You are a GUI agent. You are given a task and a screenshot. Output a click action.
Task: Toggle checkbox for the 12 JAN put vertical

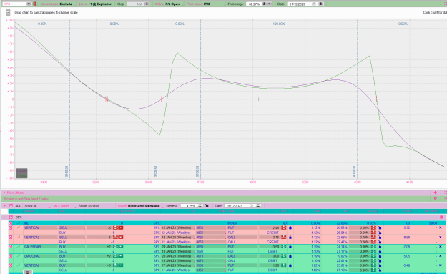pos(11,227)
